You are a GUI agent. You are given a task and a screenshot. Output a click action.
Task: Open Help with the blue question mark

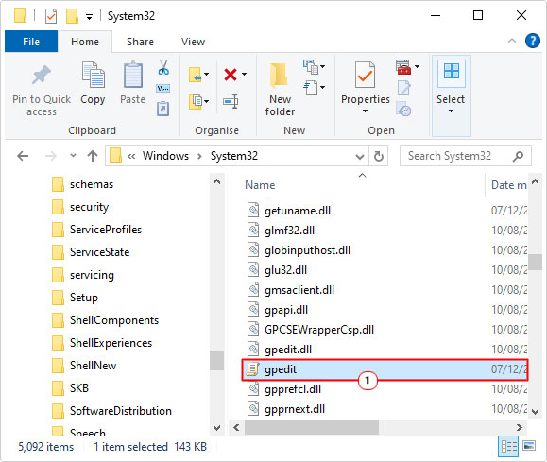[532, 41]
